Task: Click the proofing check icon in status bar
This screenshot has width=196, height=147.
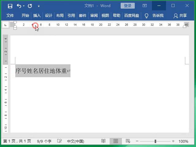Action: 59,141
